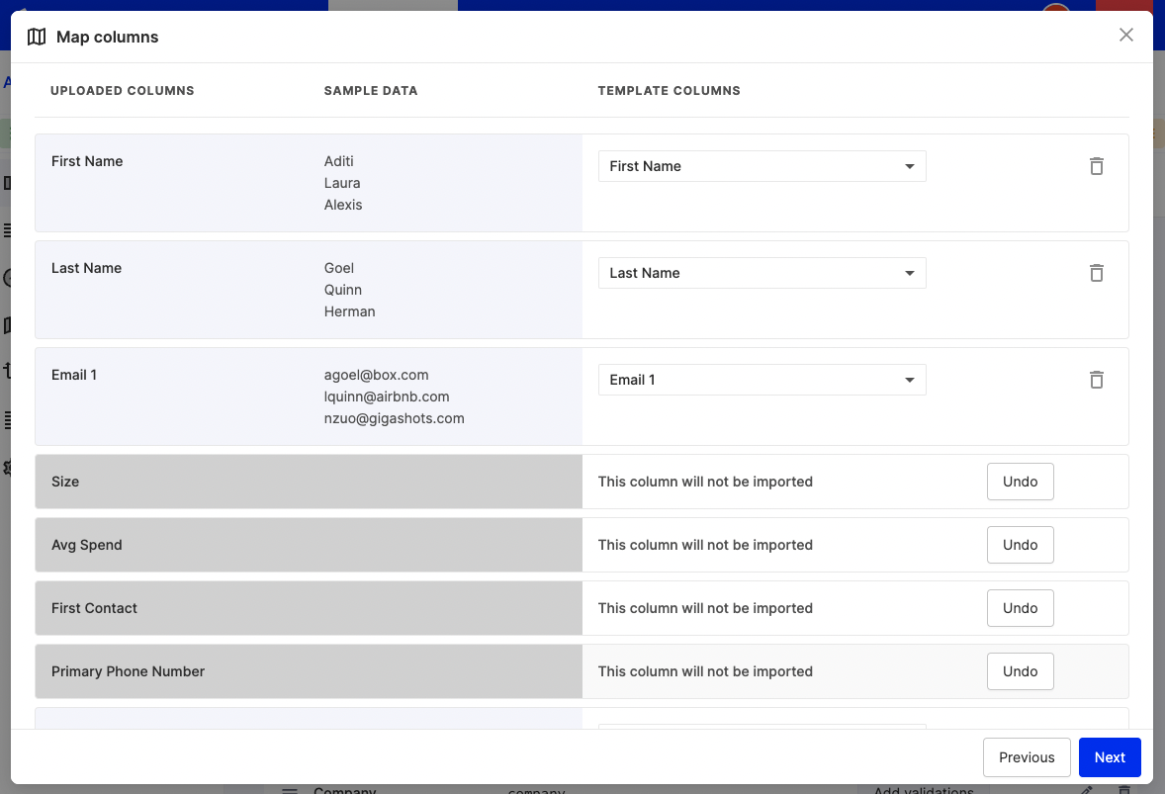Return with the Previous button
The image size is (1165, 794).
[x=1027, y=756]
